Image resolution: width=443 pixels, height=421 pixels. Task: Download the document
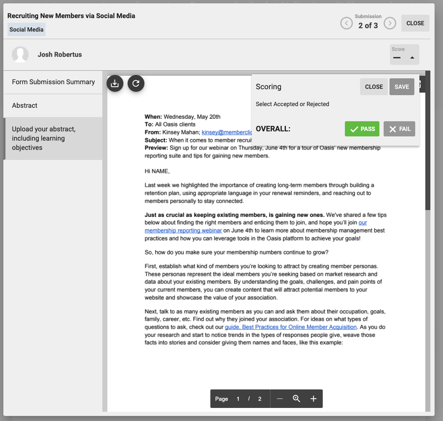tap(115, 83)
